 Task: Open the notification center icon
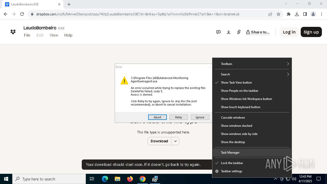319,179
